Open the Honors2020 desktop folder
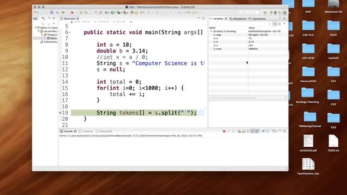This screenshot has height=195, width=347. [x=308, y=75]
